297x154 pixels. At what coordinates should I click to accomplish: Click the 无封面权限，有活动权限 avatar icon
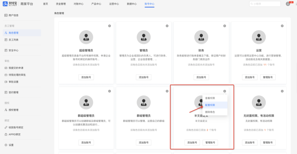(x=259, y=103)
